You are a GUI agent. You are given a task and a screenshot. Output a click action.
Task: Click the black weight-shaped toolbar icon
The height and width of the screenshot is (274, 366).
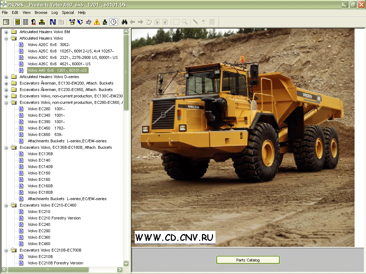pos(105,22)
